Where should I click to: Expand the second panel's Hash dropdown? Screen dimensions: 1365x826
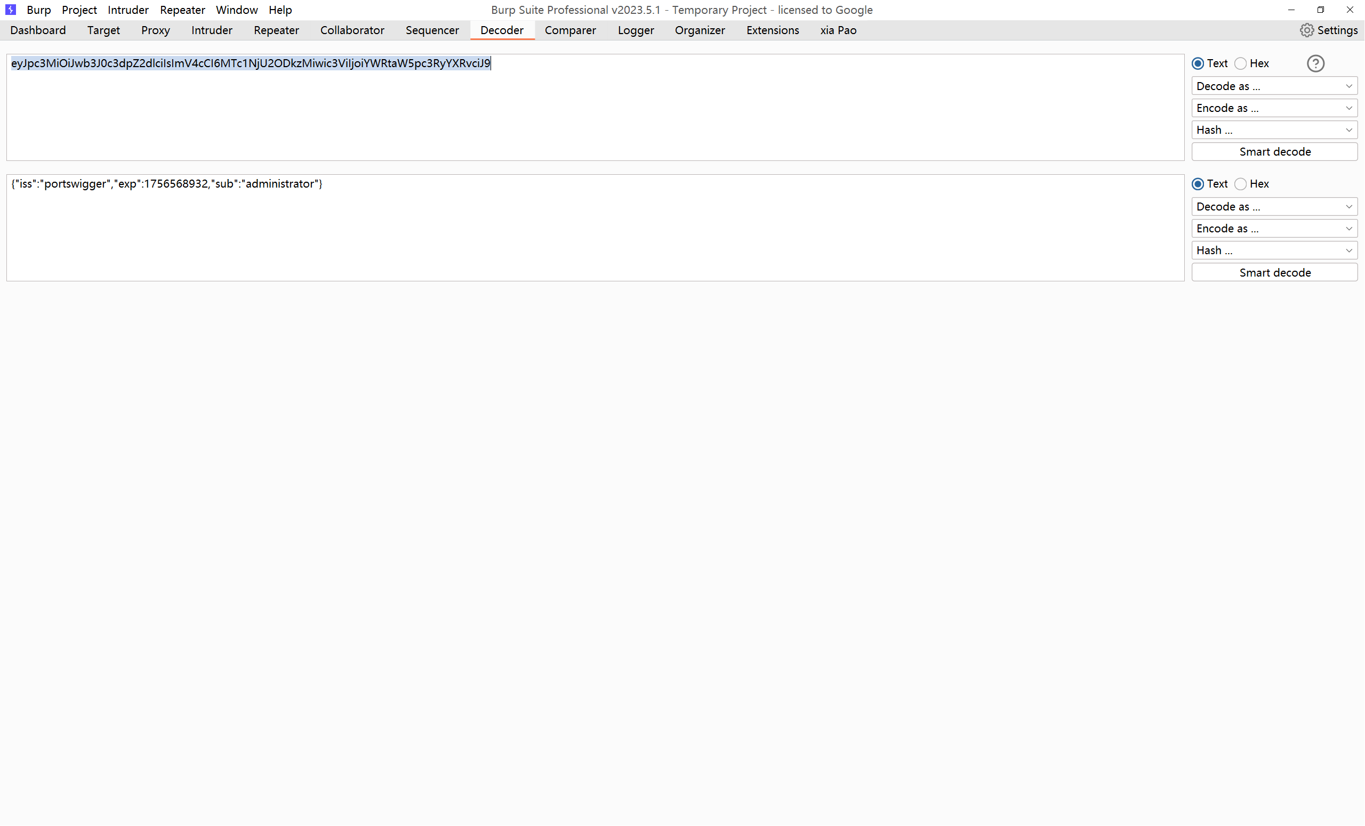coord(1274,250)
